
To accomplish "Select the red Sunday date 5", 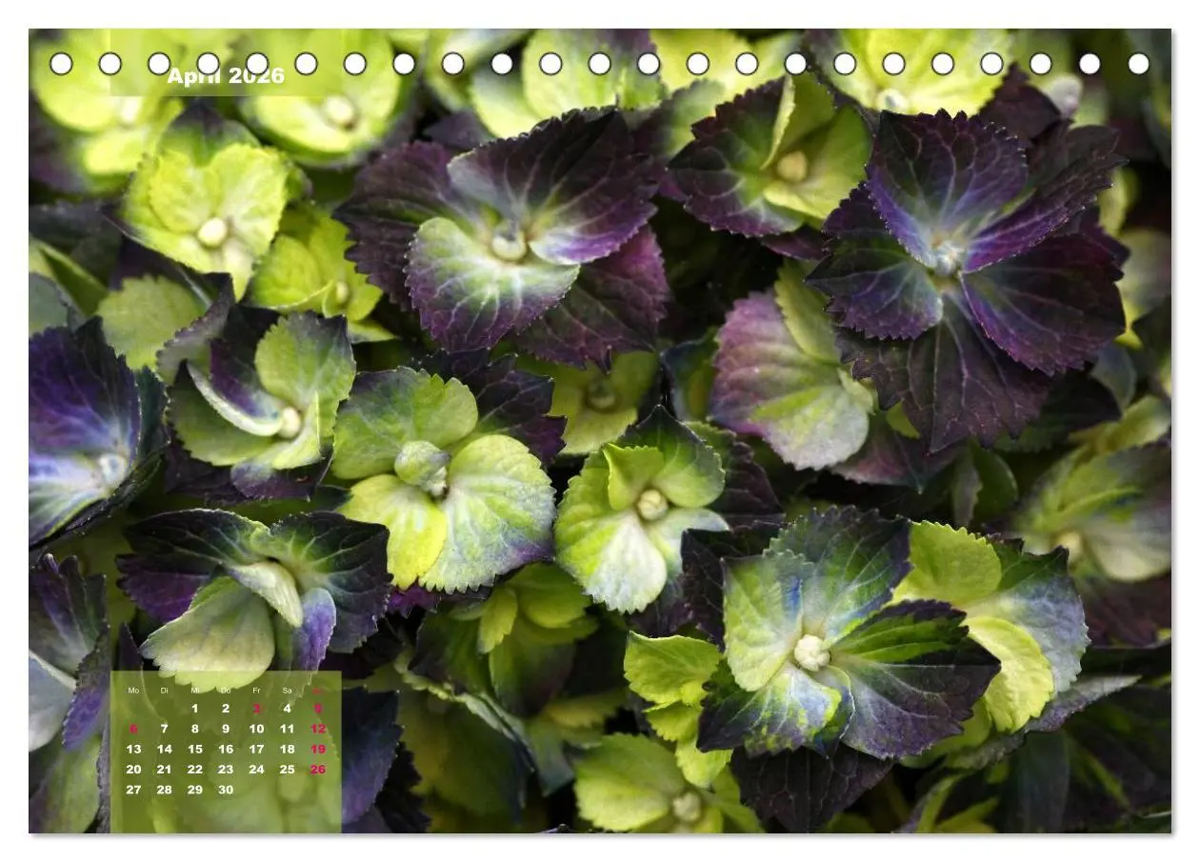I will click(318, 709).
